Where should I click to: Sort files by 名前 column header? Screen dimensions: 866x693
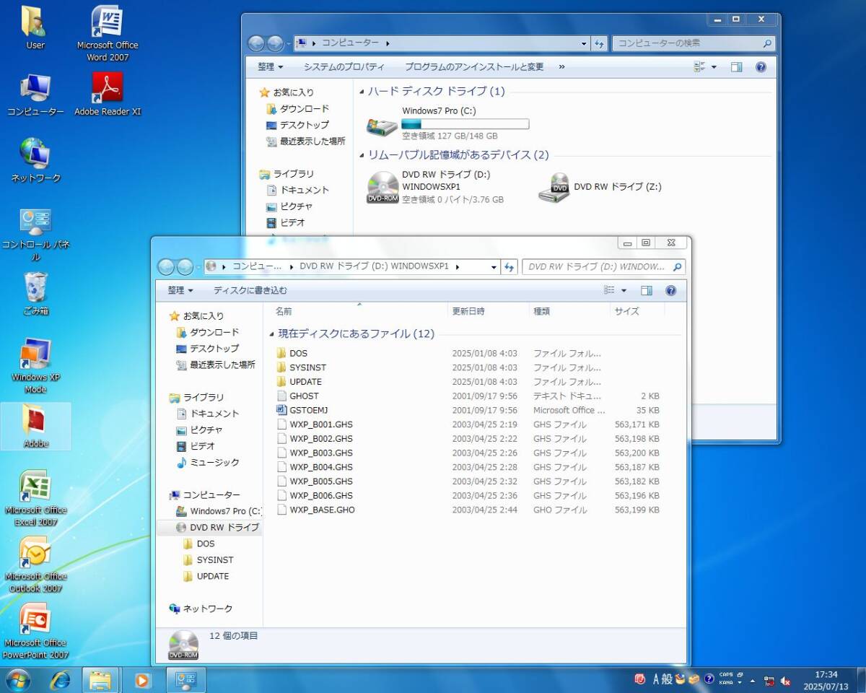[359, 311]
